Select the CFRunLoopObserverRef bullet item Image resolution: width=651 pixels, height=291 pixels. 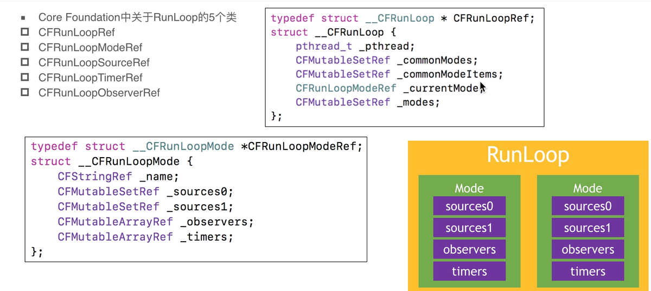point(99,93)
